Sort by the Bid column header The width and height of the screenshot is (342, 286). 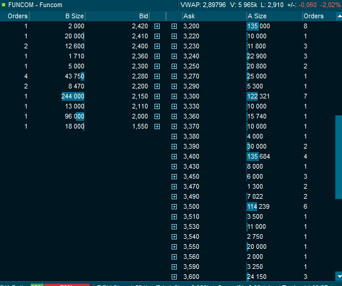(117, 16)
